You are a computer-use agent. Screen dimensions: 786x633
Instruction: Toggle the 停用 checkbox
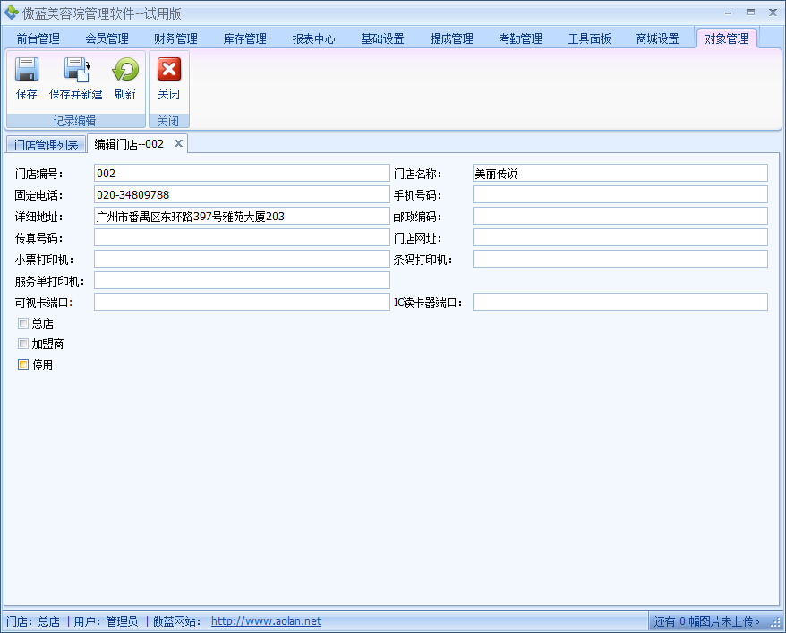[x=22, y=364]
